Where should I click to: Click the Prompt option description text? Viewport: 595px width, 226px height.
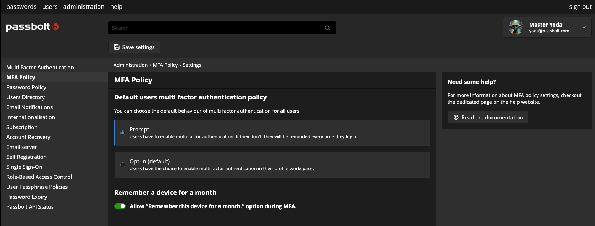coord(244,136)
